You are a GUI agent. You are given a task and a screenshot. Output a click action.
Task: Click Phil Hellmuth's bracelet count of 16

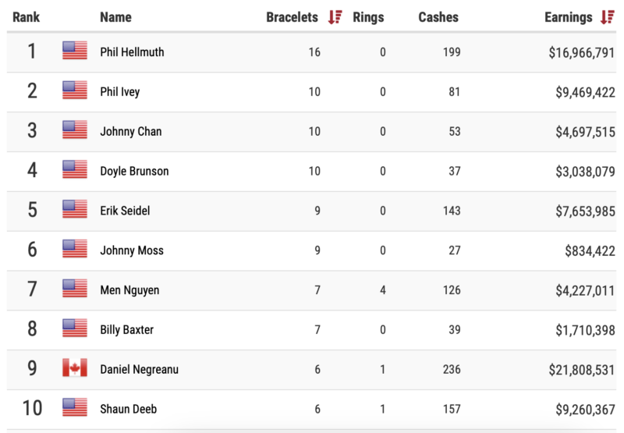tap(314, 52)
